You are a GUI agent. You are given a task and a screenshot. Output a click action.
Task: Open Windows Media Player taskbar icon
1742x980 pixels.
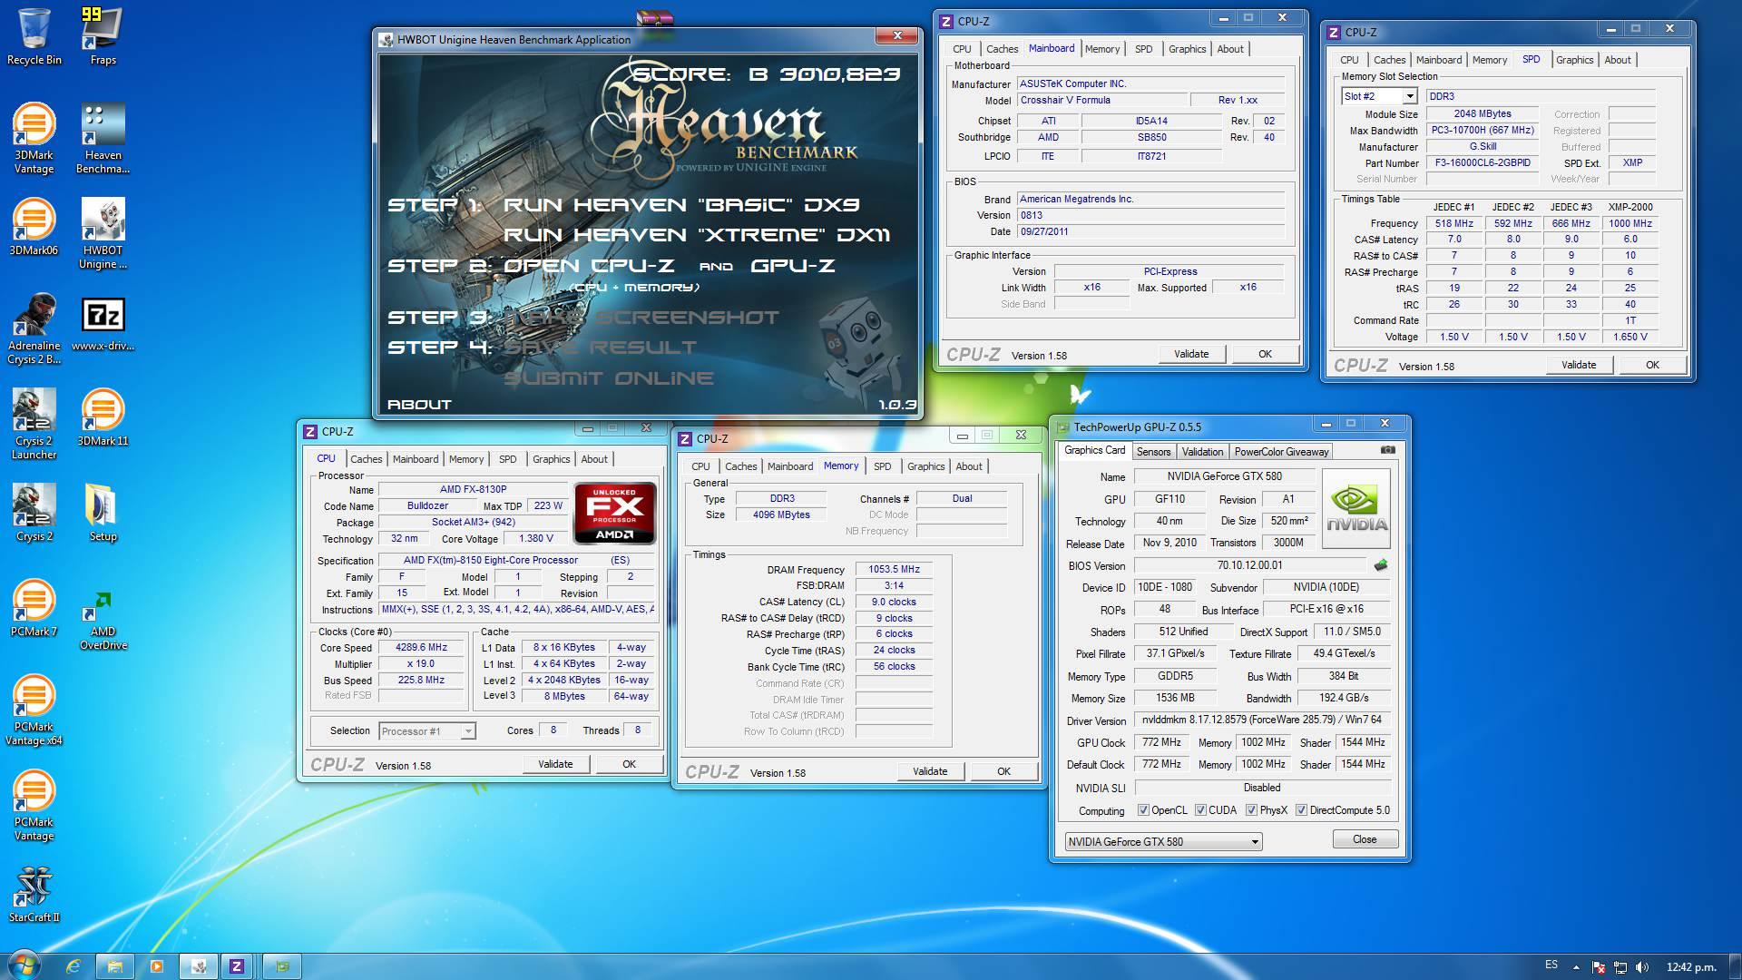[x=157, y=966]
